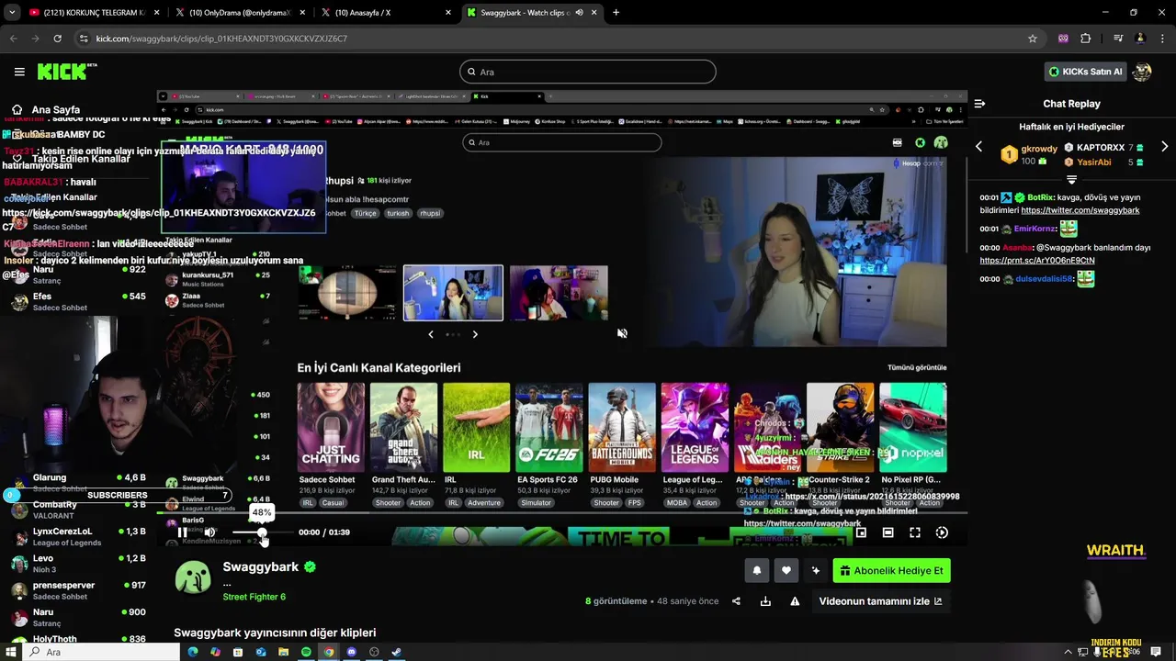Open the user profile avatar menu

click(x=1142, y=72)
